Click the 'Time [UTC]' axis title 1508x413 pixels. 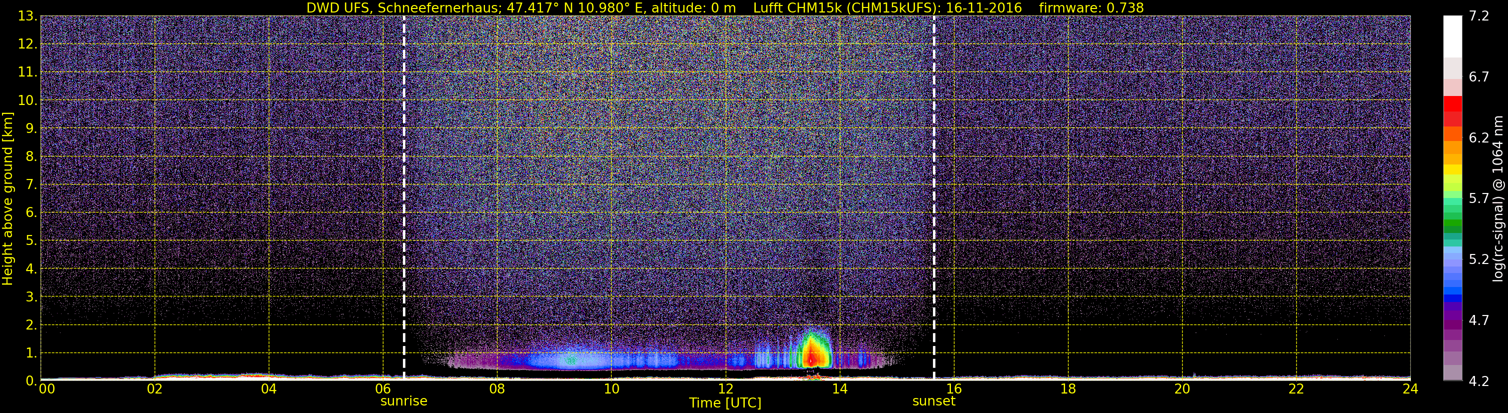[725, 403]
